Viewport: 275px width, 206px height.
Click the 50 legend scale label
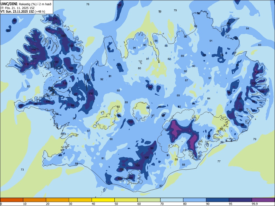pyautogui.click(x=116, y=204)
